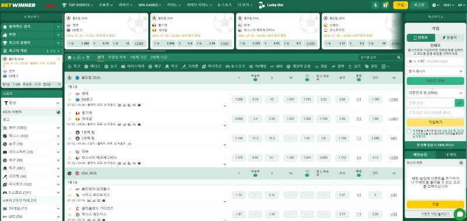
Task: Select the cricket sport filter
Action: click(x=190, y=66)
